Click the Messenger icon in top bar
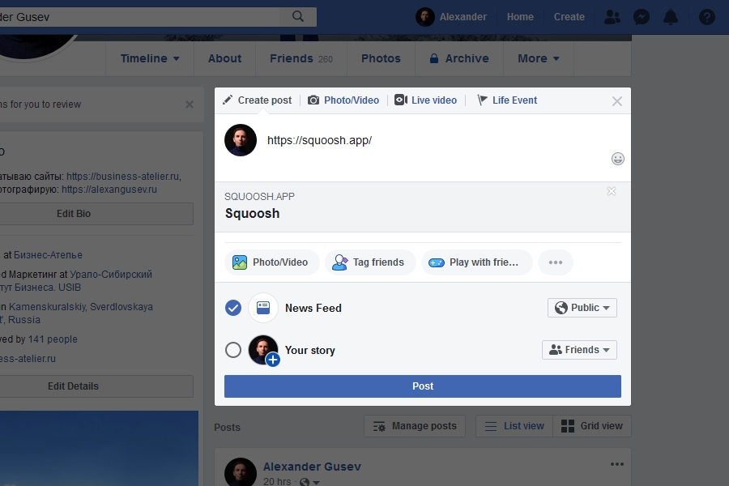Screen dimensions: 729x486 [x=641, y=17]
